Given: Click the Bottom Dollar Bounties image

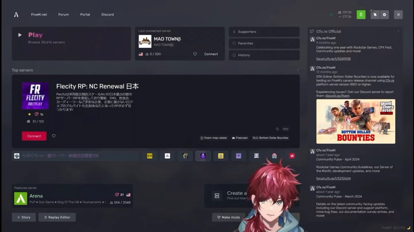Looking at the screenshot, I should tap(356, 122).
